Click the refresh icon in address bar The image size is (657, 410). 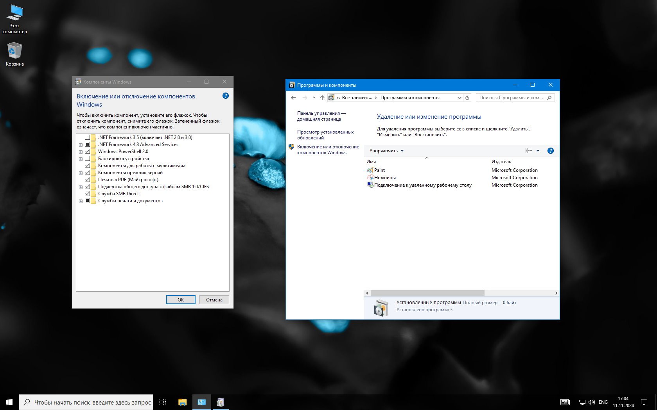(x=467, y=98)
